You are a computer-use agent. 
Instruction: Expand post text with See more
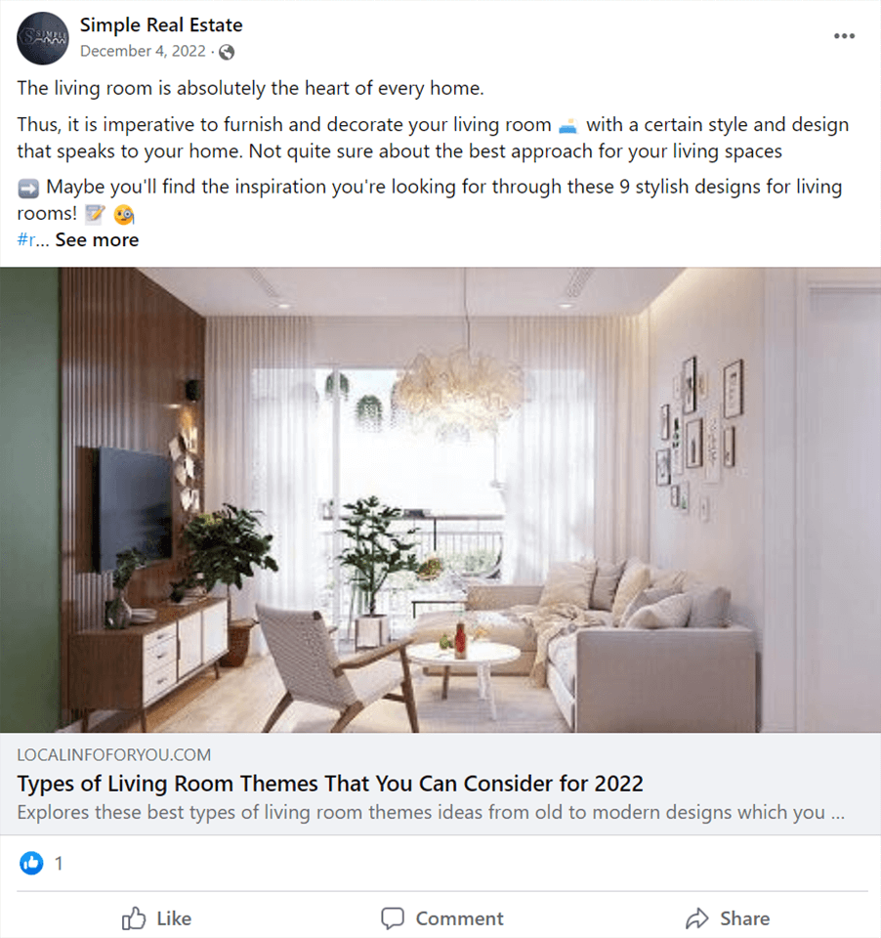coord(97,240)
